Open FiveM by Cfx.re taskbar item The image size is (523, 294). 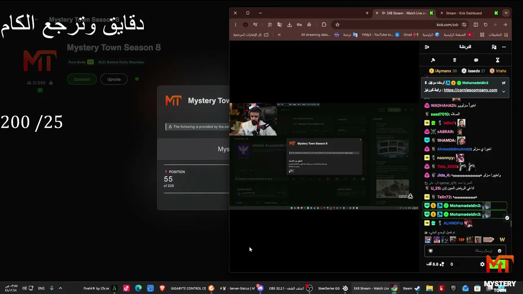pyautogui.click(x=100, y=288)
